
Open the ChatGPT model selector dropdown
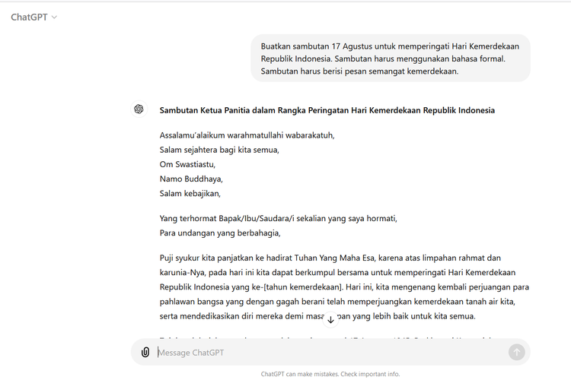point(34,17)
